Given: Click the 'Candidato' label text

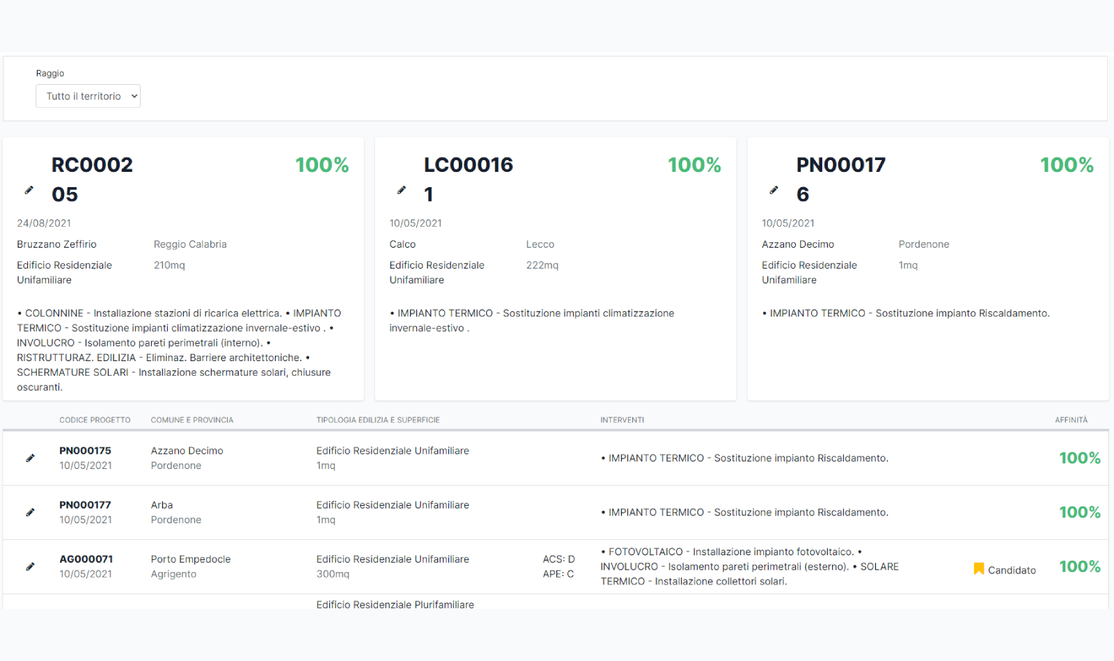Looking at the screenshot, I should pyautogui.click(x=1012, y=570).
